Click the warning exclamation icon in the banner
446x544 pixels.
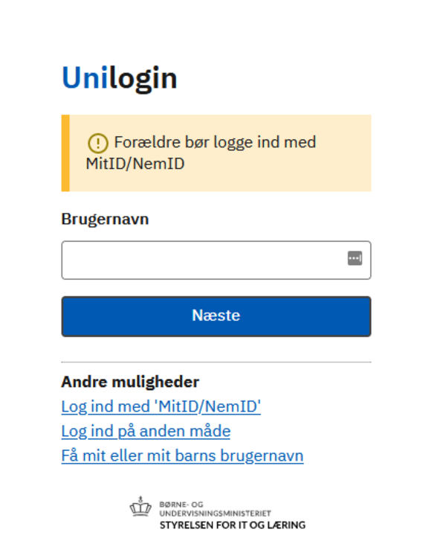[x=98, y=143]
